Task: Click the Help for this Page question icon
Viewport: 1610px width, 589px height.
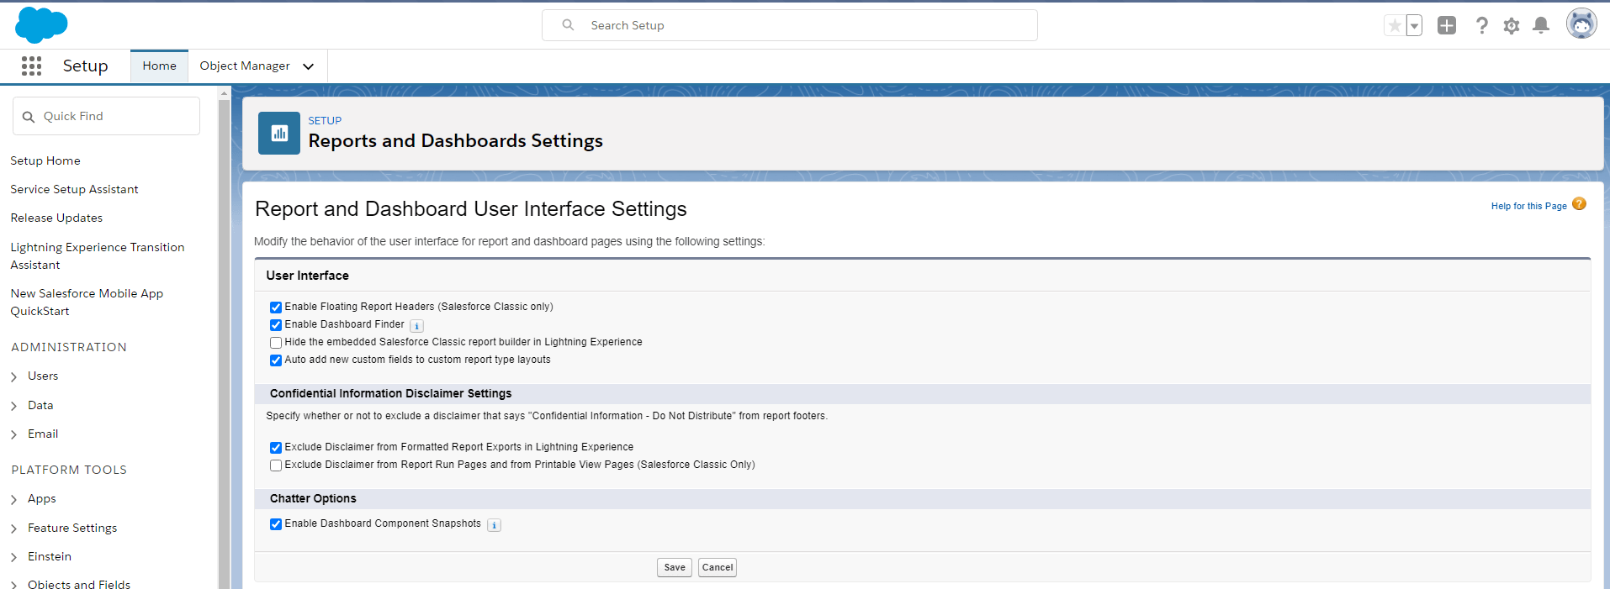Action: click(1580, 204)
